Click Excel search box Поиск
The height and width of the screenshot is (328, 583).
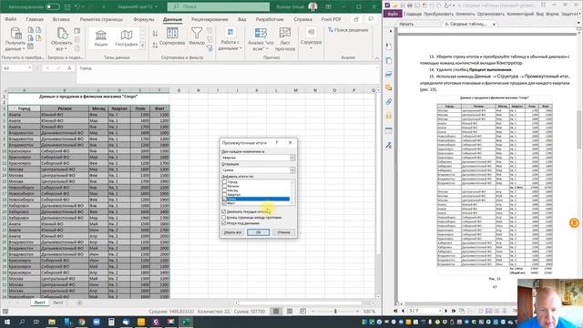click(x=219, y=6)
